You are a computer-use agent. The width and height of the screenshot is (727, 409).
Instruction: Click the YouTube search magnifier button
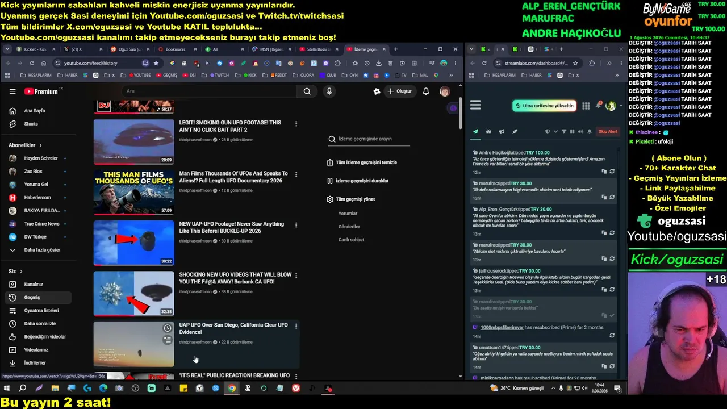pyautogui.click(x=307, y=91)
